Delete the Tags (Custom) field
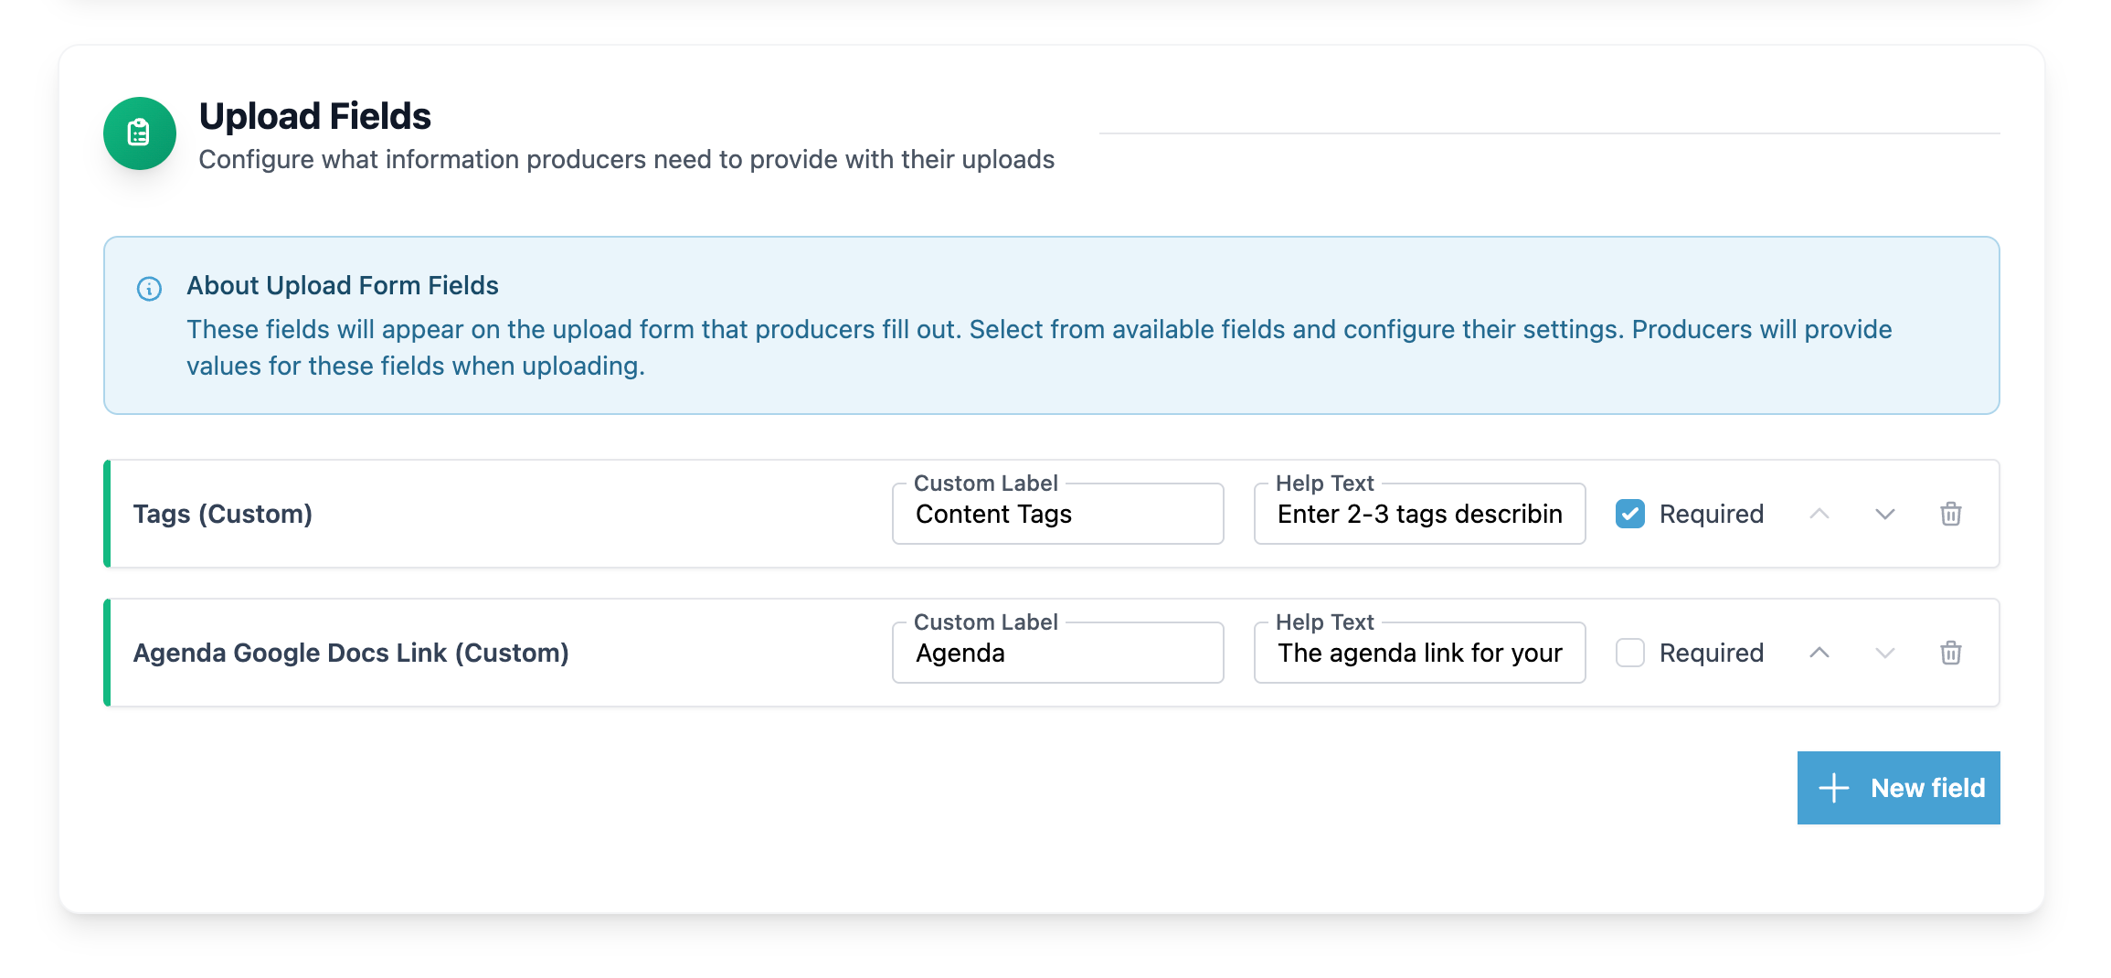Viewport: 2111px width, 978px height. (x=1951, y=514)
